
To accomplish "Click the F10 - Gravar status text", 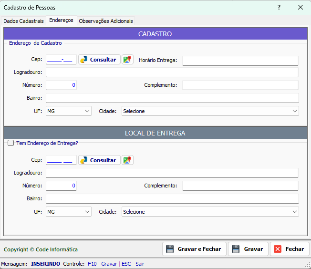I will (x=103, y=264).
